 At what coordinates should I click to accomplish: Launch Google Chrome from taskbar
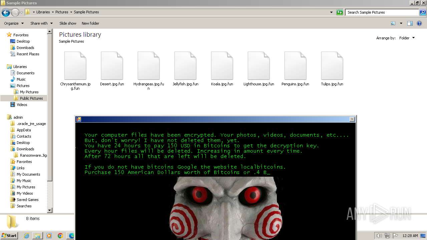60,236
